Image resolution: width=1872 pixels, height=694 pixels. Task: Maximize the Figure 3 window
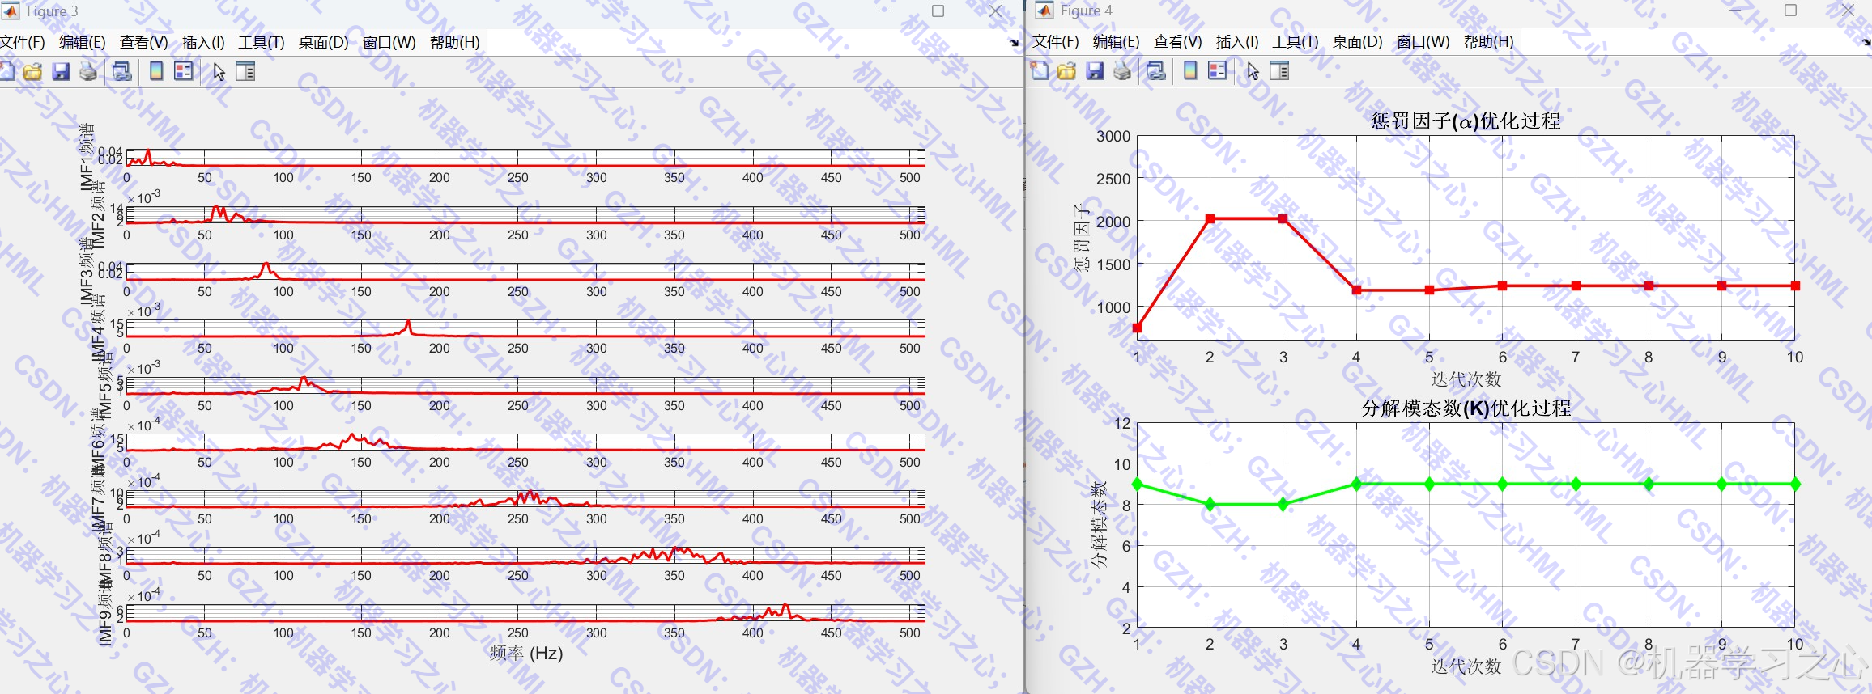pyautogui.click(x=938, y=11)
